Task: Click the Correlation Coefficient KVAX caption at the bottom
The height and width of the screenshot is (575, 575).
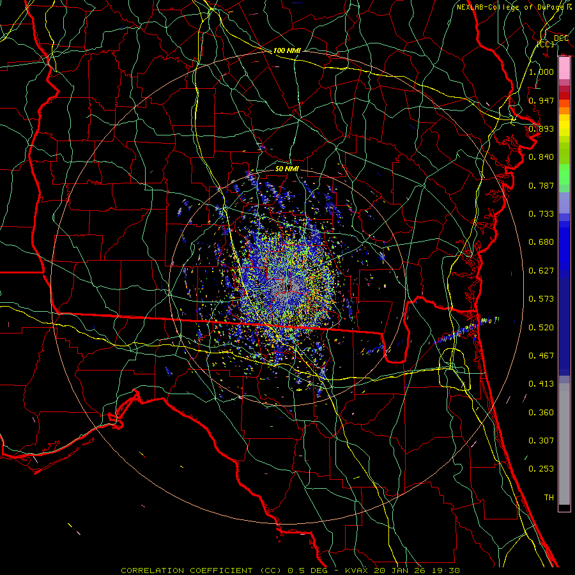Action: pos(291,571)
